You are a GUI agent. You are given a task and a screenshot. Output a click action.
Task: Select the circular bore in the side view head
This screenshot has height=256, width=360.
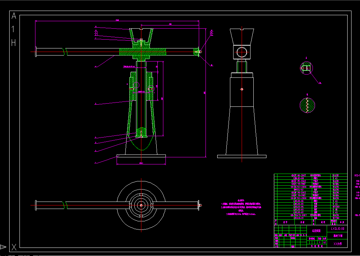pyautogui.click(x=242, y=52)
